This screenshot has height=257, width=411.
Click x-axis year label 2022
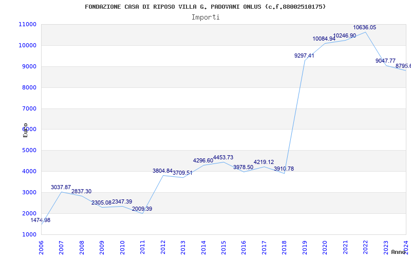point(365,247)
